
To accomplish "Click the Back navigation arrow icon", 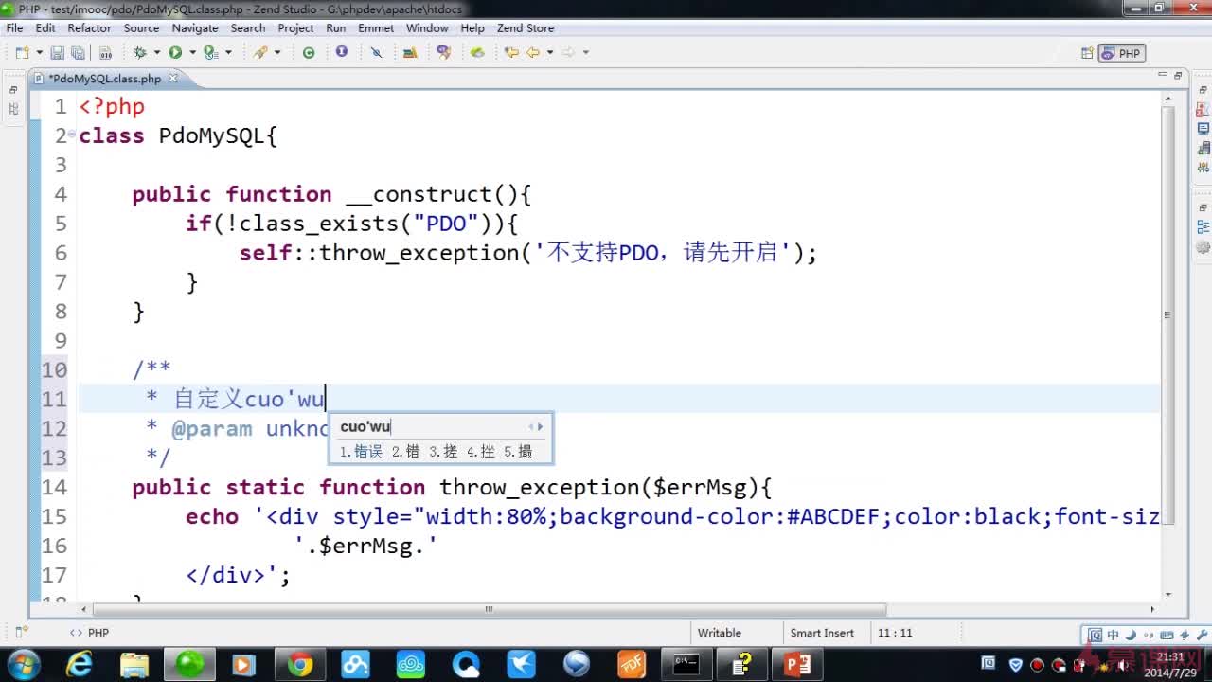I will coord(533,53).
